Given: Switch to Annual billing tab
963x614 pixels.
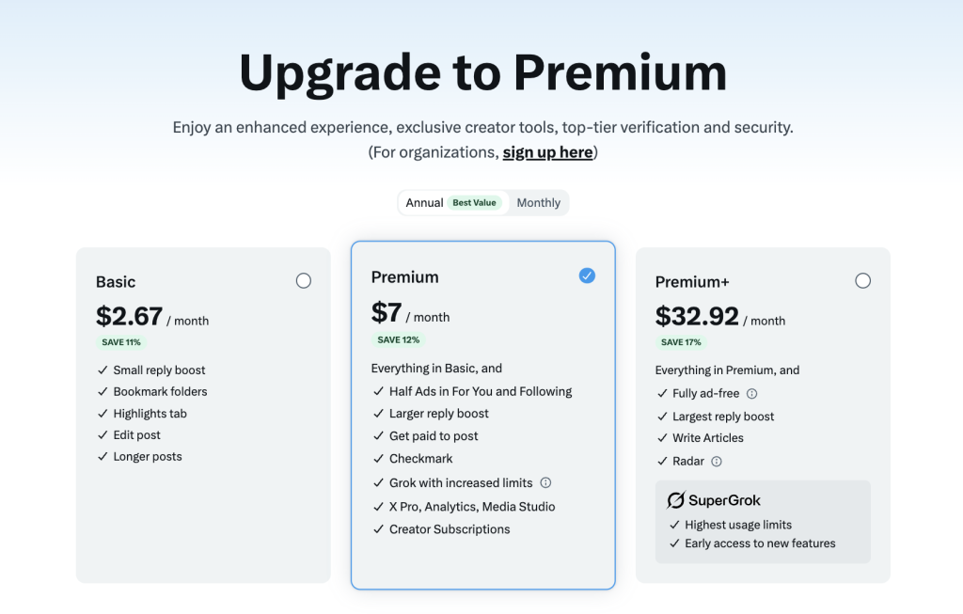Looking at the screenshot, I should click(424, 203).
